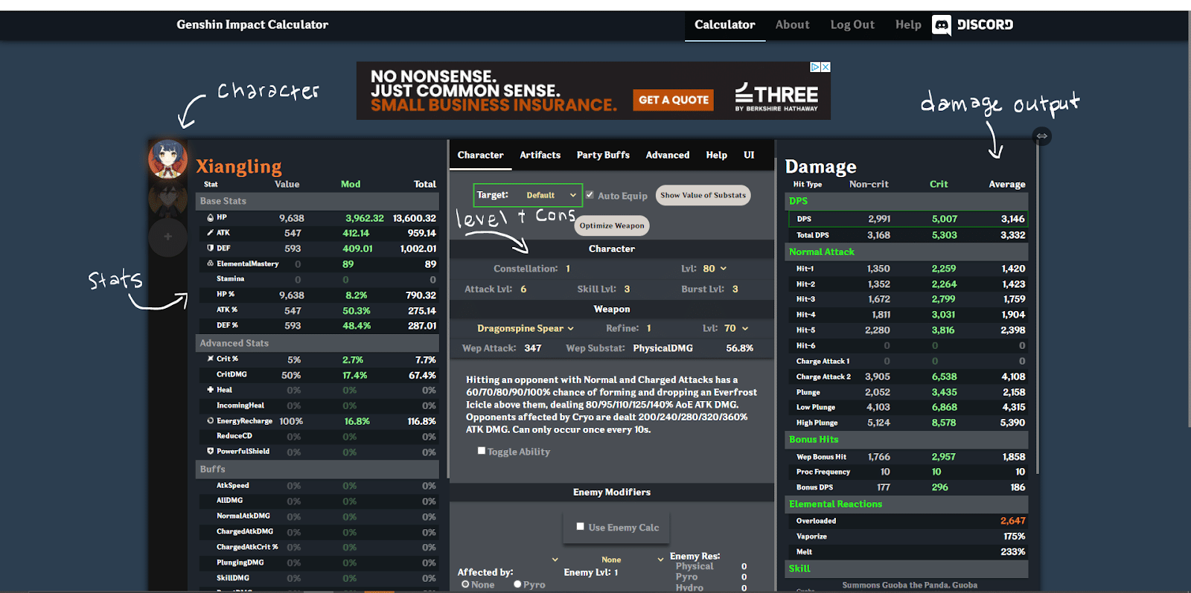Click the ATK sword stat icon
Viewport: 1191px width, 593px height.
pos(211,233)
